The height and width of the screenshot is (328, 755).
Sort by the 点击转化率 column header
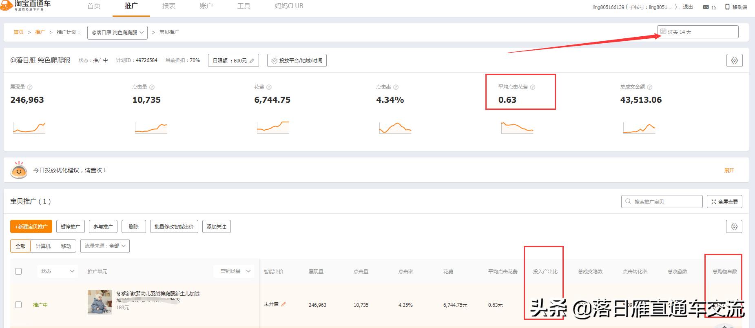[635, 271]
